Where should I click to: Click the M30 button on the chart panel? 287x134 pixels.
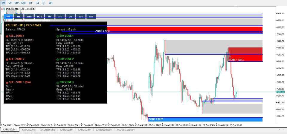[39, 17]
